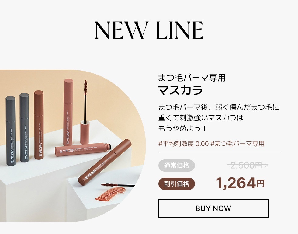Viewport: 298px width, 234px height.
Task: Click the #平均刺激度 0.00 hashtag
Action: [x=184, y=144]
